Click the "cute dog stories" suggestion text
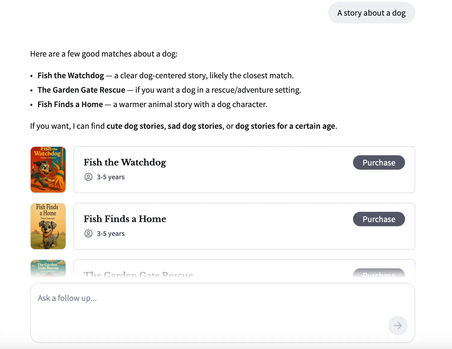Screen dimensions: 452x349 tap(135, 126)
